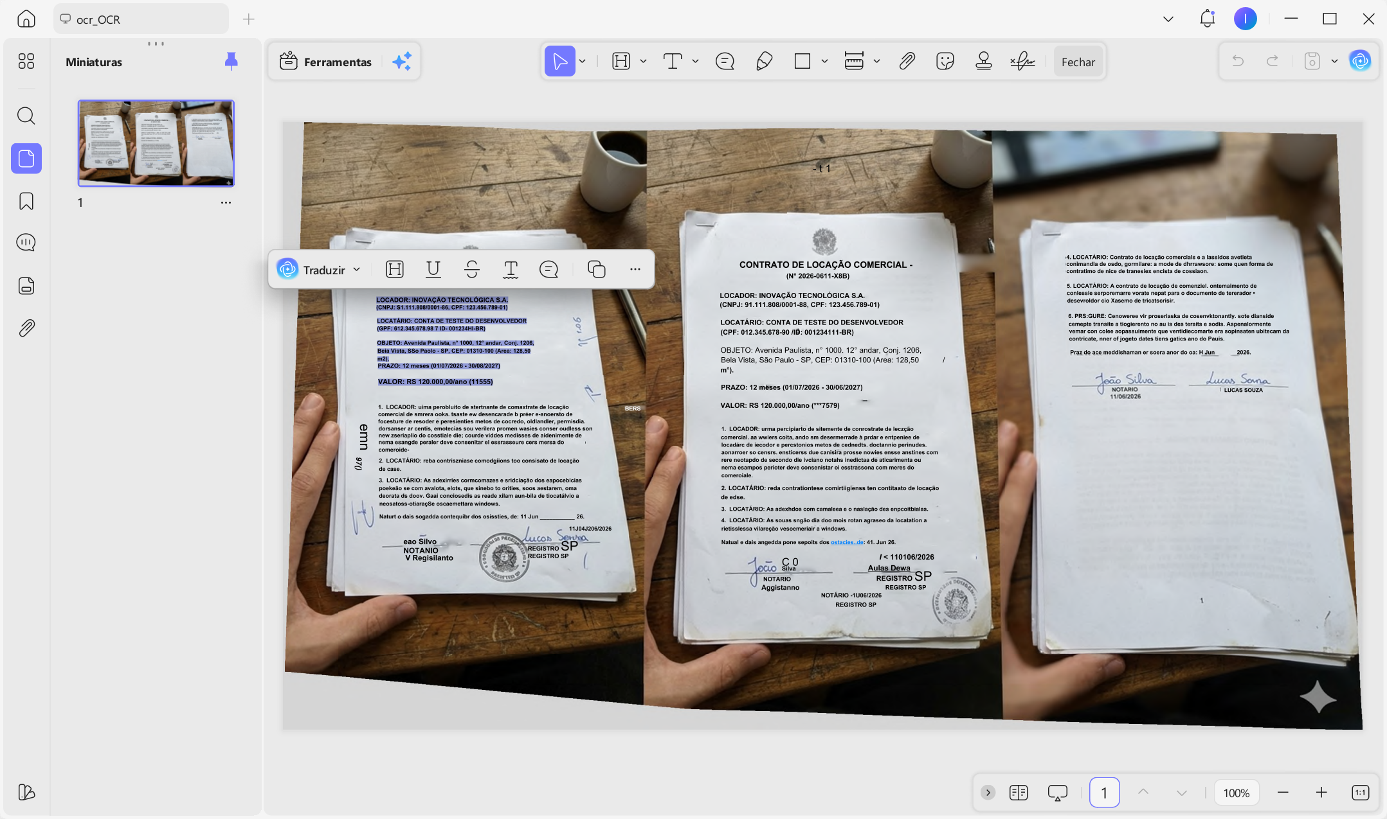Select the highlight text tool in top toolbar
Screen dimensions: 1387x819
pyautogui.click(x=621, y=62)
